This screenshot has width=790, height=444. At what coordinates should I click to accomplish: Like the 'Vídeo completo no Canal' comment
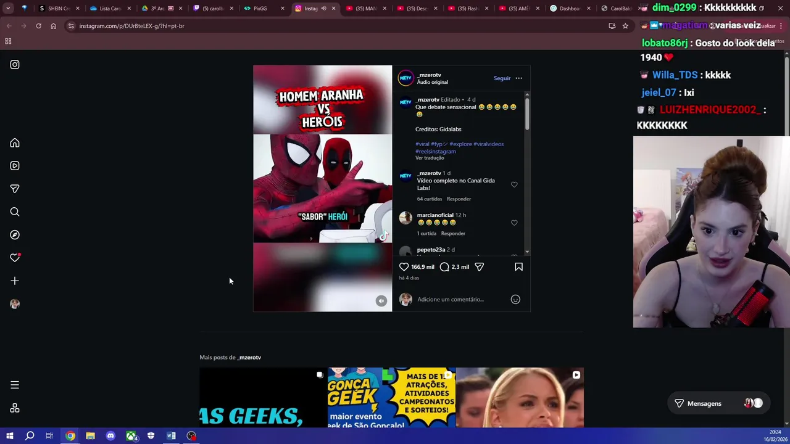point(514,184)
